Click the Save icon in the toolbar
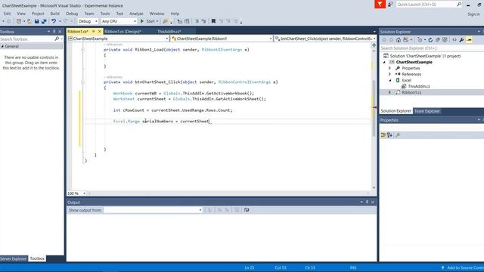484x272 pixels. [37, 21]
